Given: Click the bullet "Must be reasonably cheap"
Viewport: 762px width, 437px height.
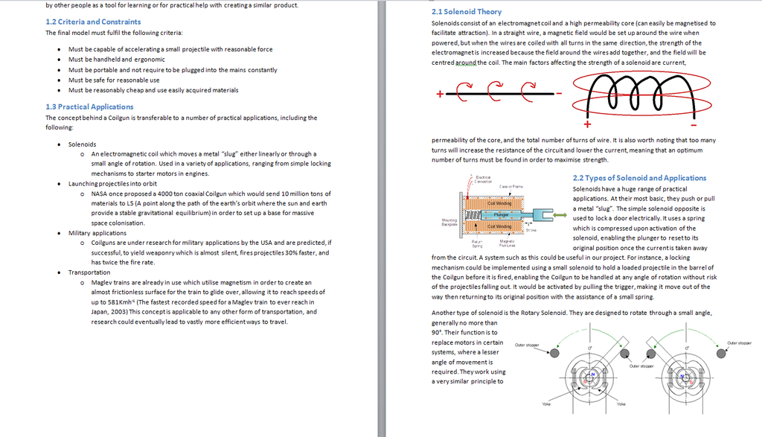Looking at the screenshot, I should pos(153,90).
